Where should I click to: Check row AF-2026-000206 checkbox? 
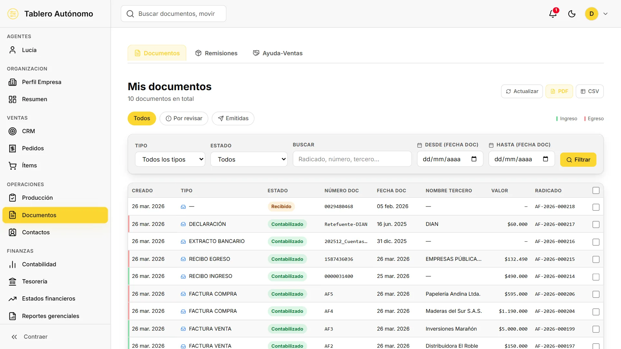[596, 294]
